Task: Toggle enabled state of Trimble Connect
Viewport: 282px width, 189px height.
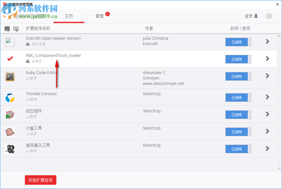Action: point(238,97)
